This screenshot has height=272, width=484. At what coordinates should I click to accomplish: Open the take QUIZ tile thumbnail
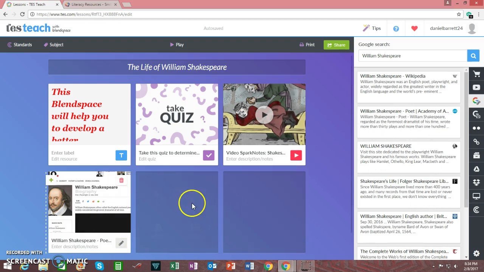point(177,114)
